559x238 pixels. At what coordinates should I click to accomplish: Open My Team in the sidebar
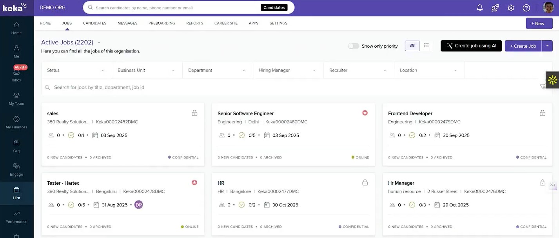(16, 99)
